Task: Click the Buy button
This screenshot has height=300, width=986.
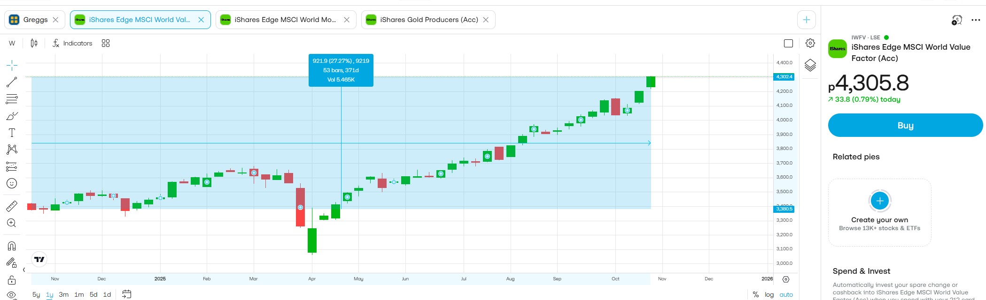Action: pos(905,125)
